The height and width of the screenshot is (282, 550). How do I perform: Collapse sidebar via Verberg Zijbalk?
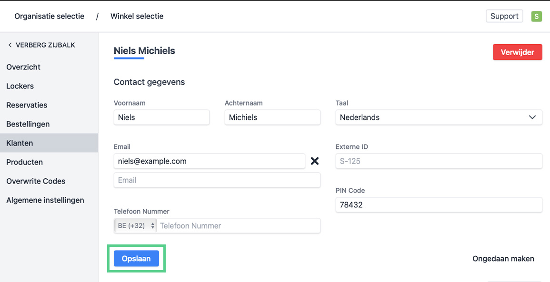click(x=41, y=45)
